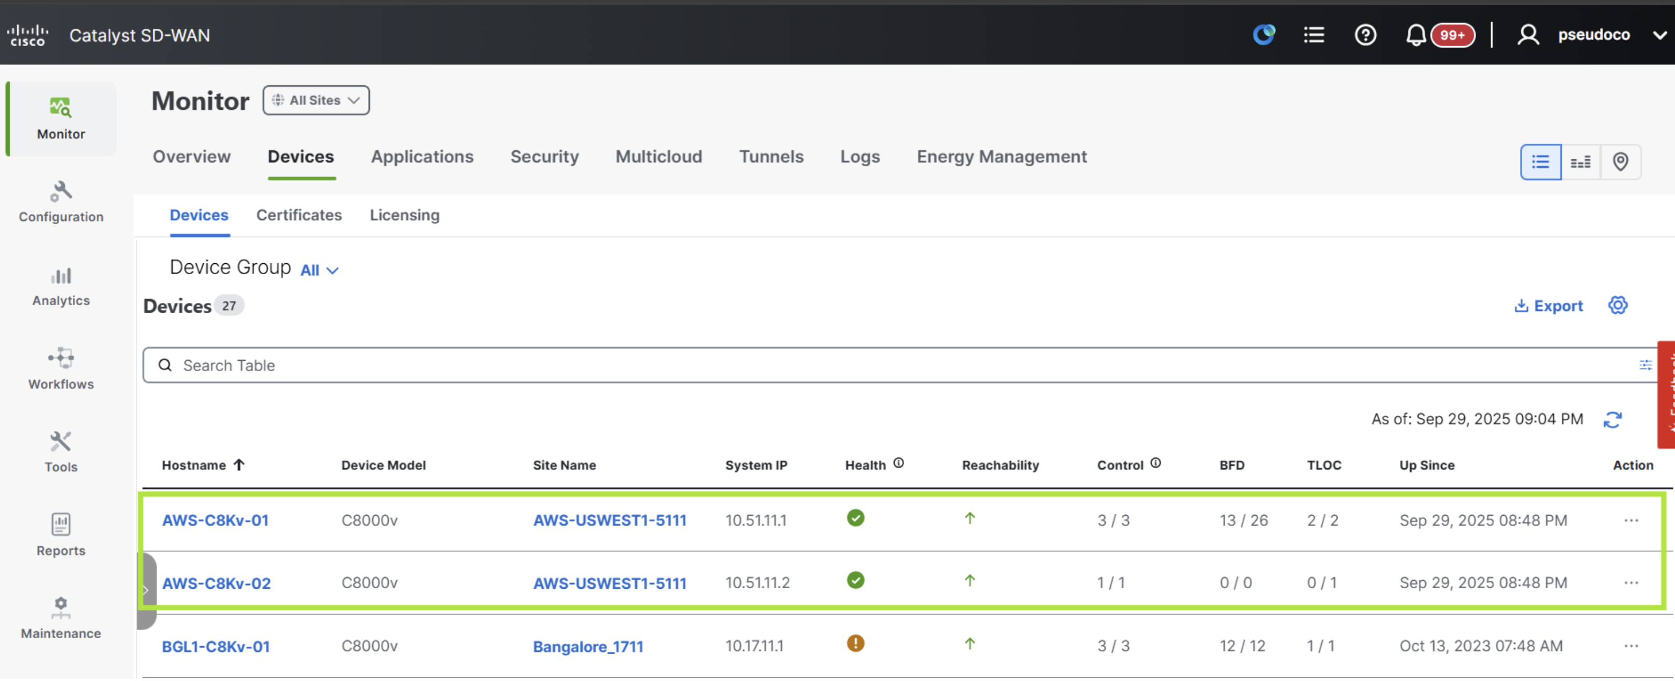1675x681 pixels.
Task: Click Up Since Oct 13, 2023 07:48 AM
Action: tap(1480, 647)
